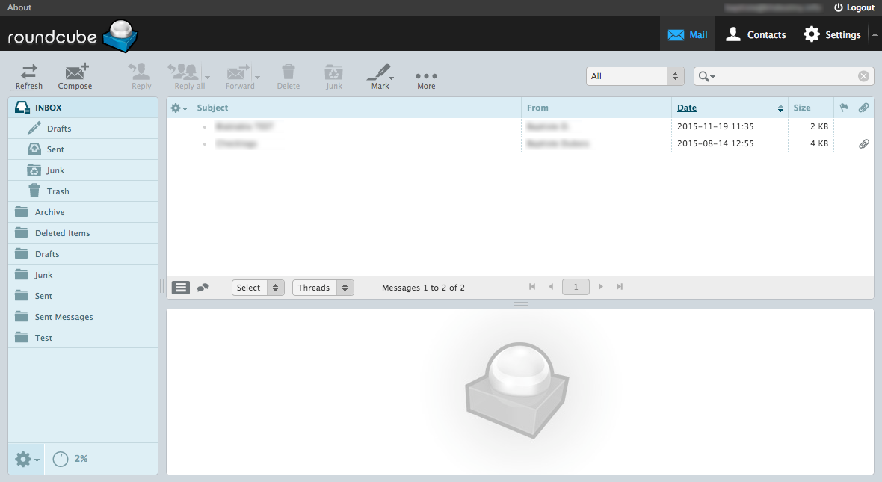This screenshot has width=882, height=482.
Task: Open the About link in the top bar
Action: tap(19, 7)
